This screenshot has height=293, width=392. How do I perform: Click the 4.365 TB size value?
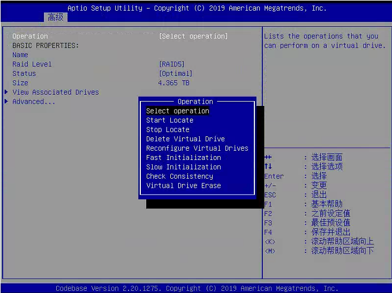(174, 83)
